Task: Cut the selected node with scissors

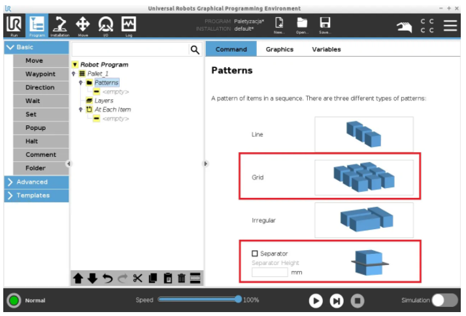Action: (x=138, y=279)
